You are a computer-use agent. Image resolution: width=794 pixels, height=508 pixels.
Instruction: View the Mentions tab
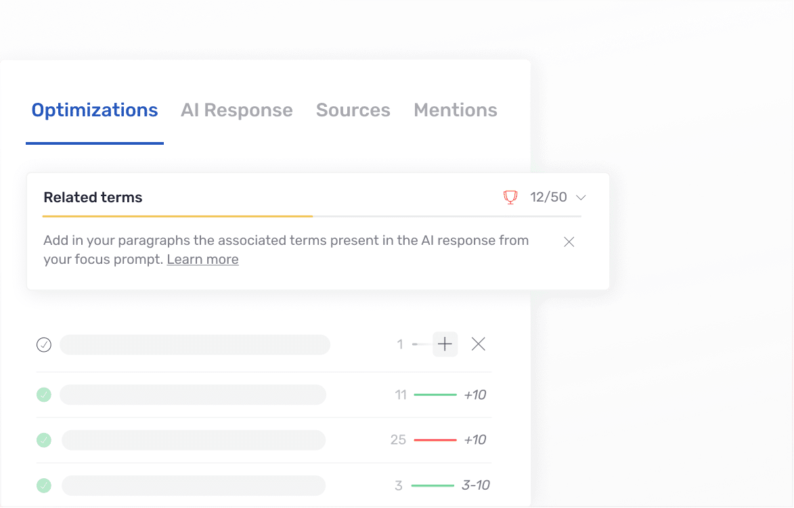point(455,110)
